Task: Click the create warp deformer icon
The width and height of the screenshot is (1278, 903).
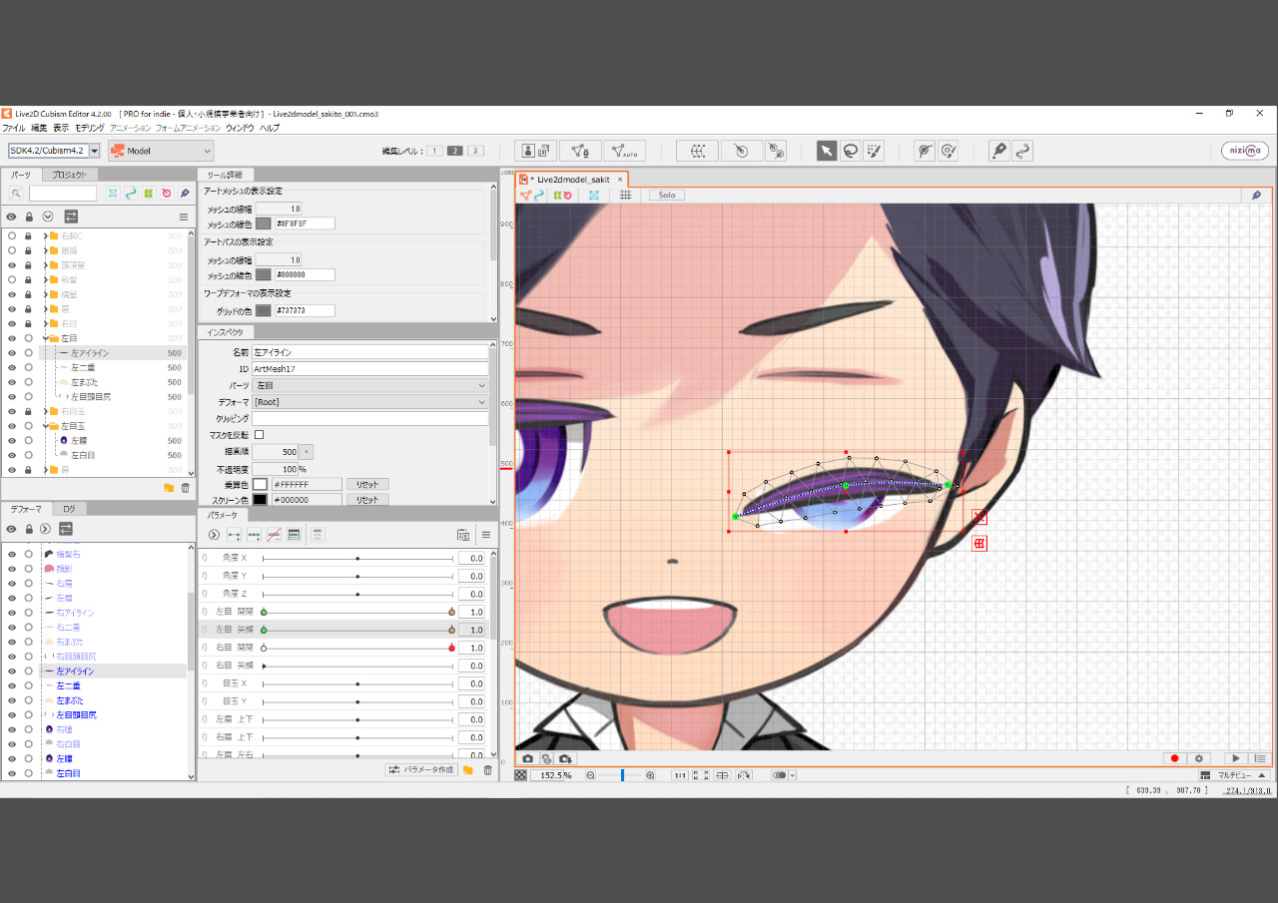Action: pyautogui.click(x=698, y=151)
